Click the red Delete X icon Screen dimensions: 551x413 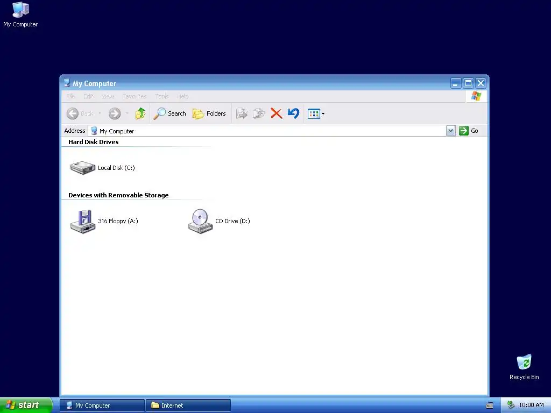coord(277,113)
